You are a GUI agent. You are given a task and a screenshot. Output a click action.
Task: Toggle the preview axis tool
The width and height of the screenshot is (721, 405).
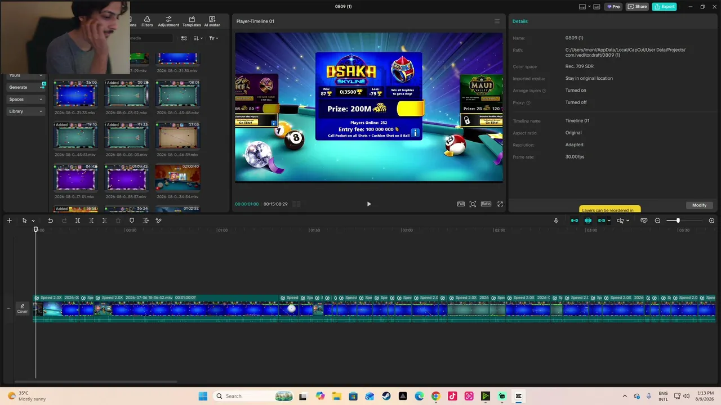coord(620,220)
